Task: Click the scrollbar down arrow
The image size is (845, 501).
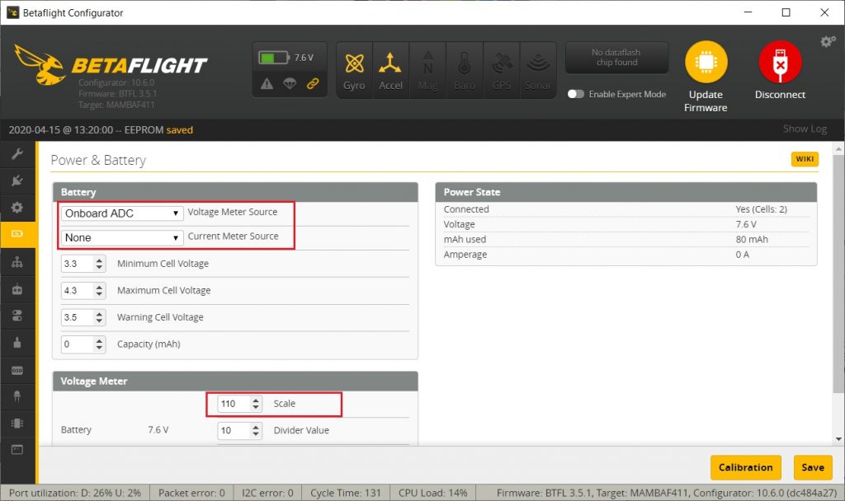Action: [x=838, y=439]
